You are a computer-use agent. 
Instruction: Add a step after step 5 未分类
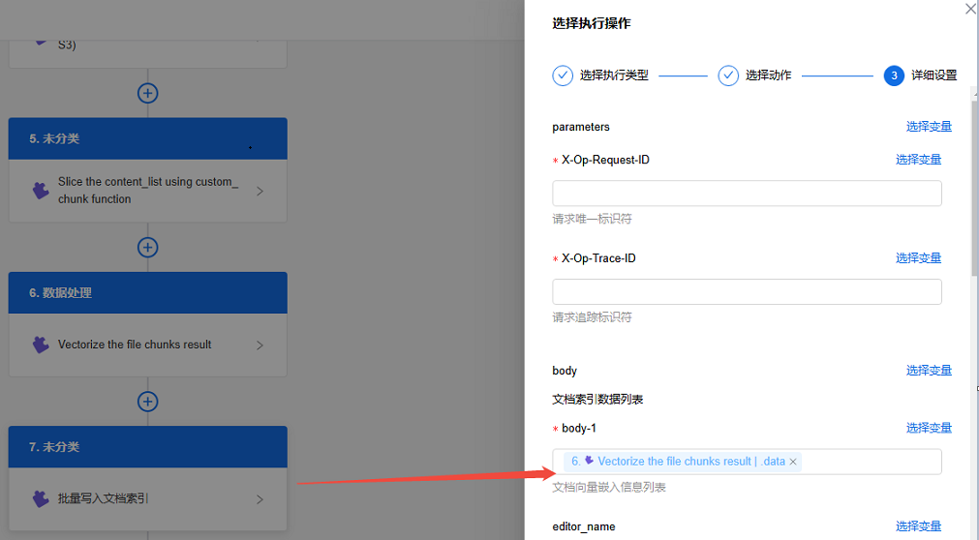[147, 247]
